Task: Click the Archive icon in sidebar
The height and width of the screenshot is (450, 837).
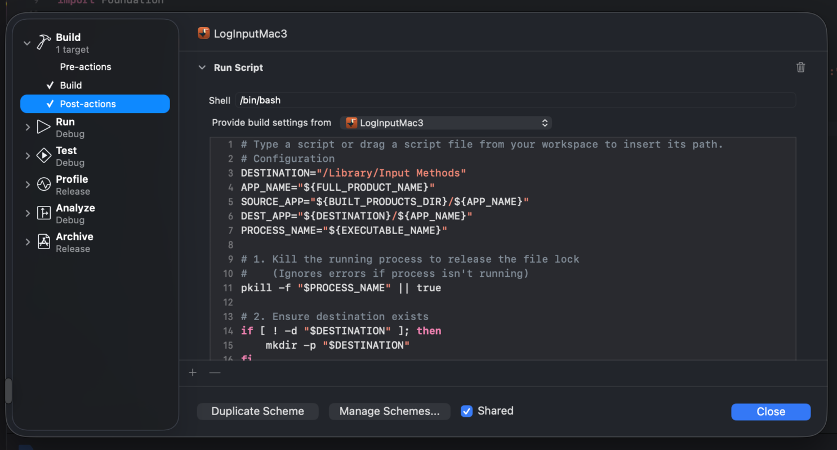Action: click(44, 242)
